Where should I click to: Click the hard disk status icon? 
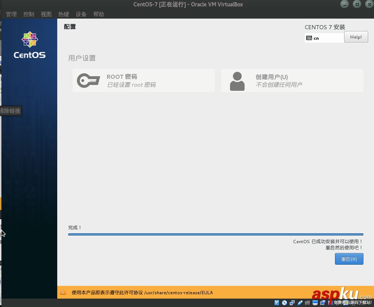277,303
